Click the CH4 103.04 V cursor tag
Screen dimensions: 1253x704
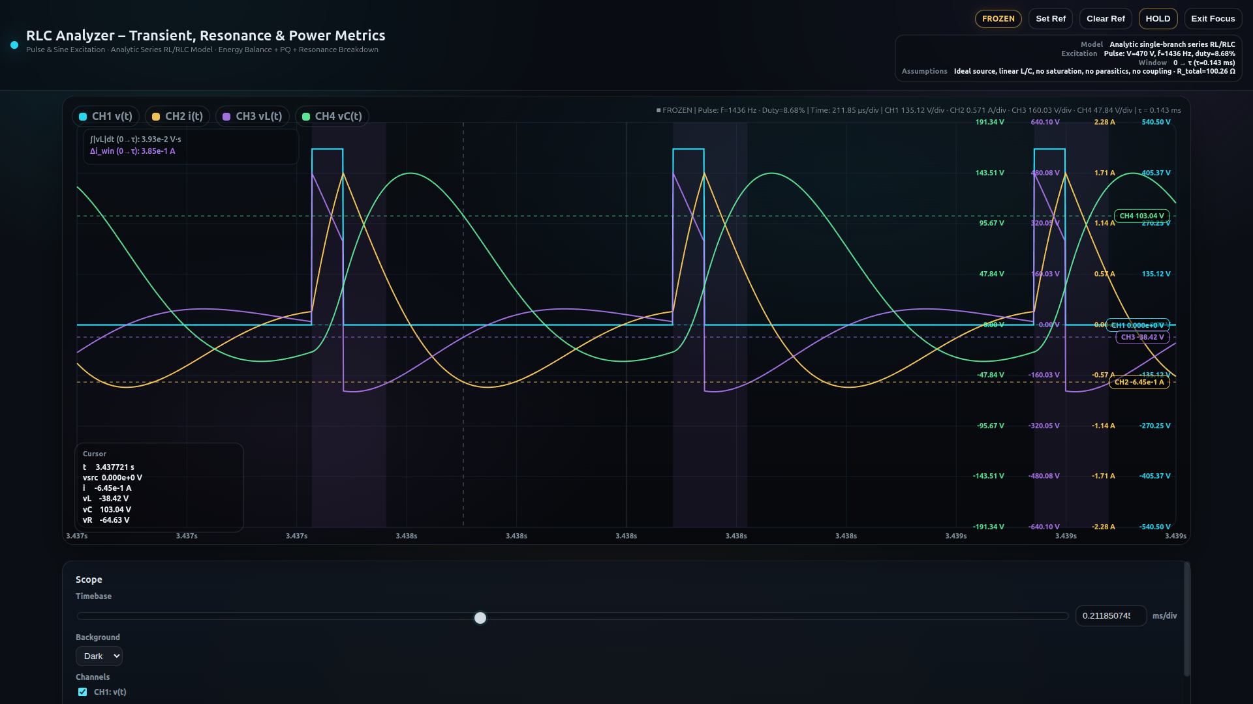[x=1141, y=216]
